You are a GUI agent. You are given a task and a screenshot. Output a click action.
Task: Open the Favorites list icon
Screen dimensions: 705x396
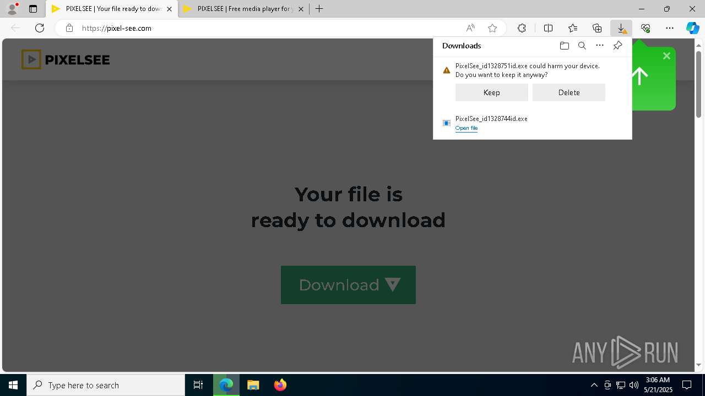pos(573,28)
